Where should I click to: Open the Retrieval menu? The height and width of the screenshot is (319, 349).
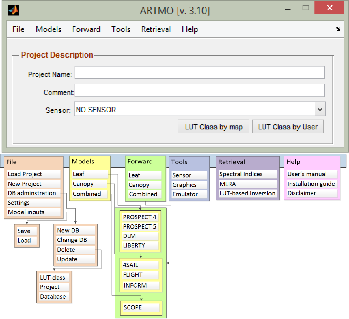click(x=156, y=29)
